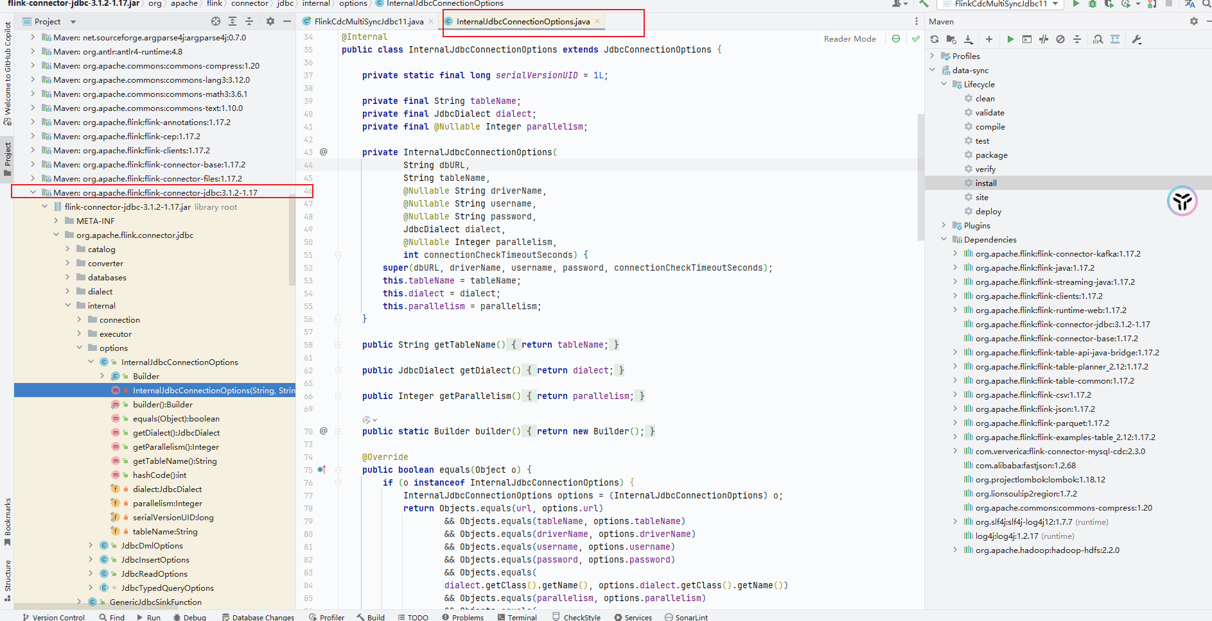The width and height of the screenshot is (1212, 621).
Task: Select the Maven clean lifecycle goal
Action: [x=985, y=98]
